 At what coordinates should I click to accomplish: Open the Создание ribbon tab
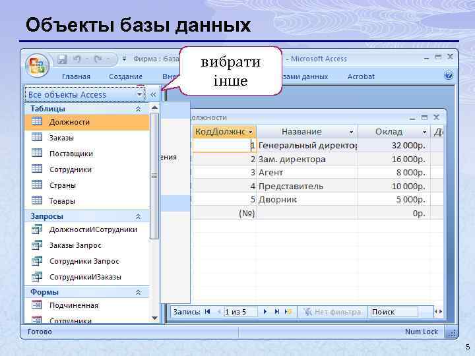point(126,76)
